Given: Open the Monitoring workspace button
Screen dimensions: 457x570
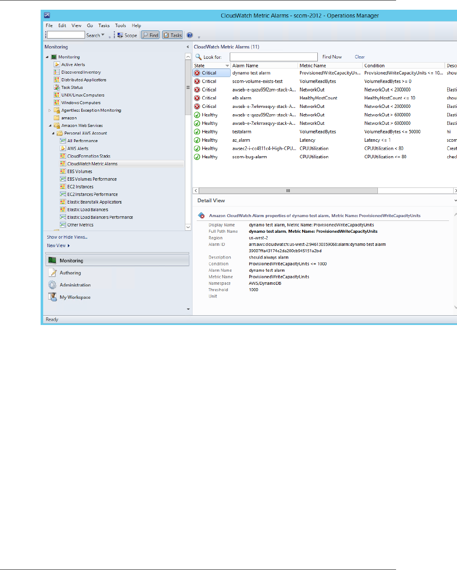Looking at the screenshot, I should (x=117, y=261).
